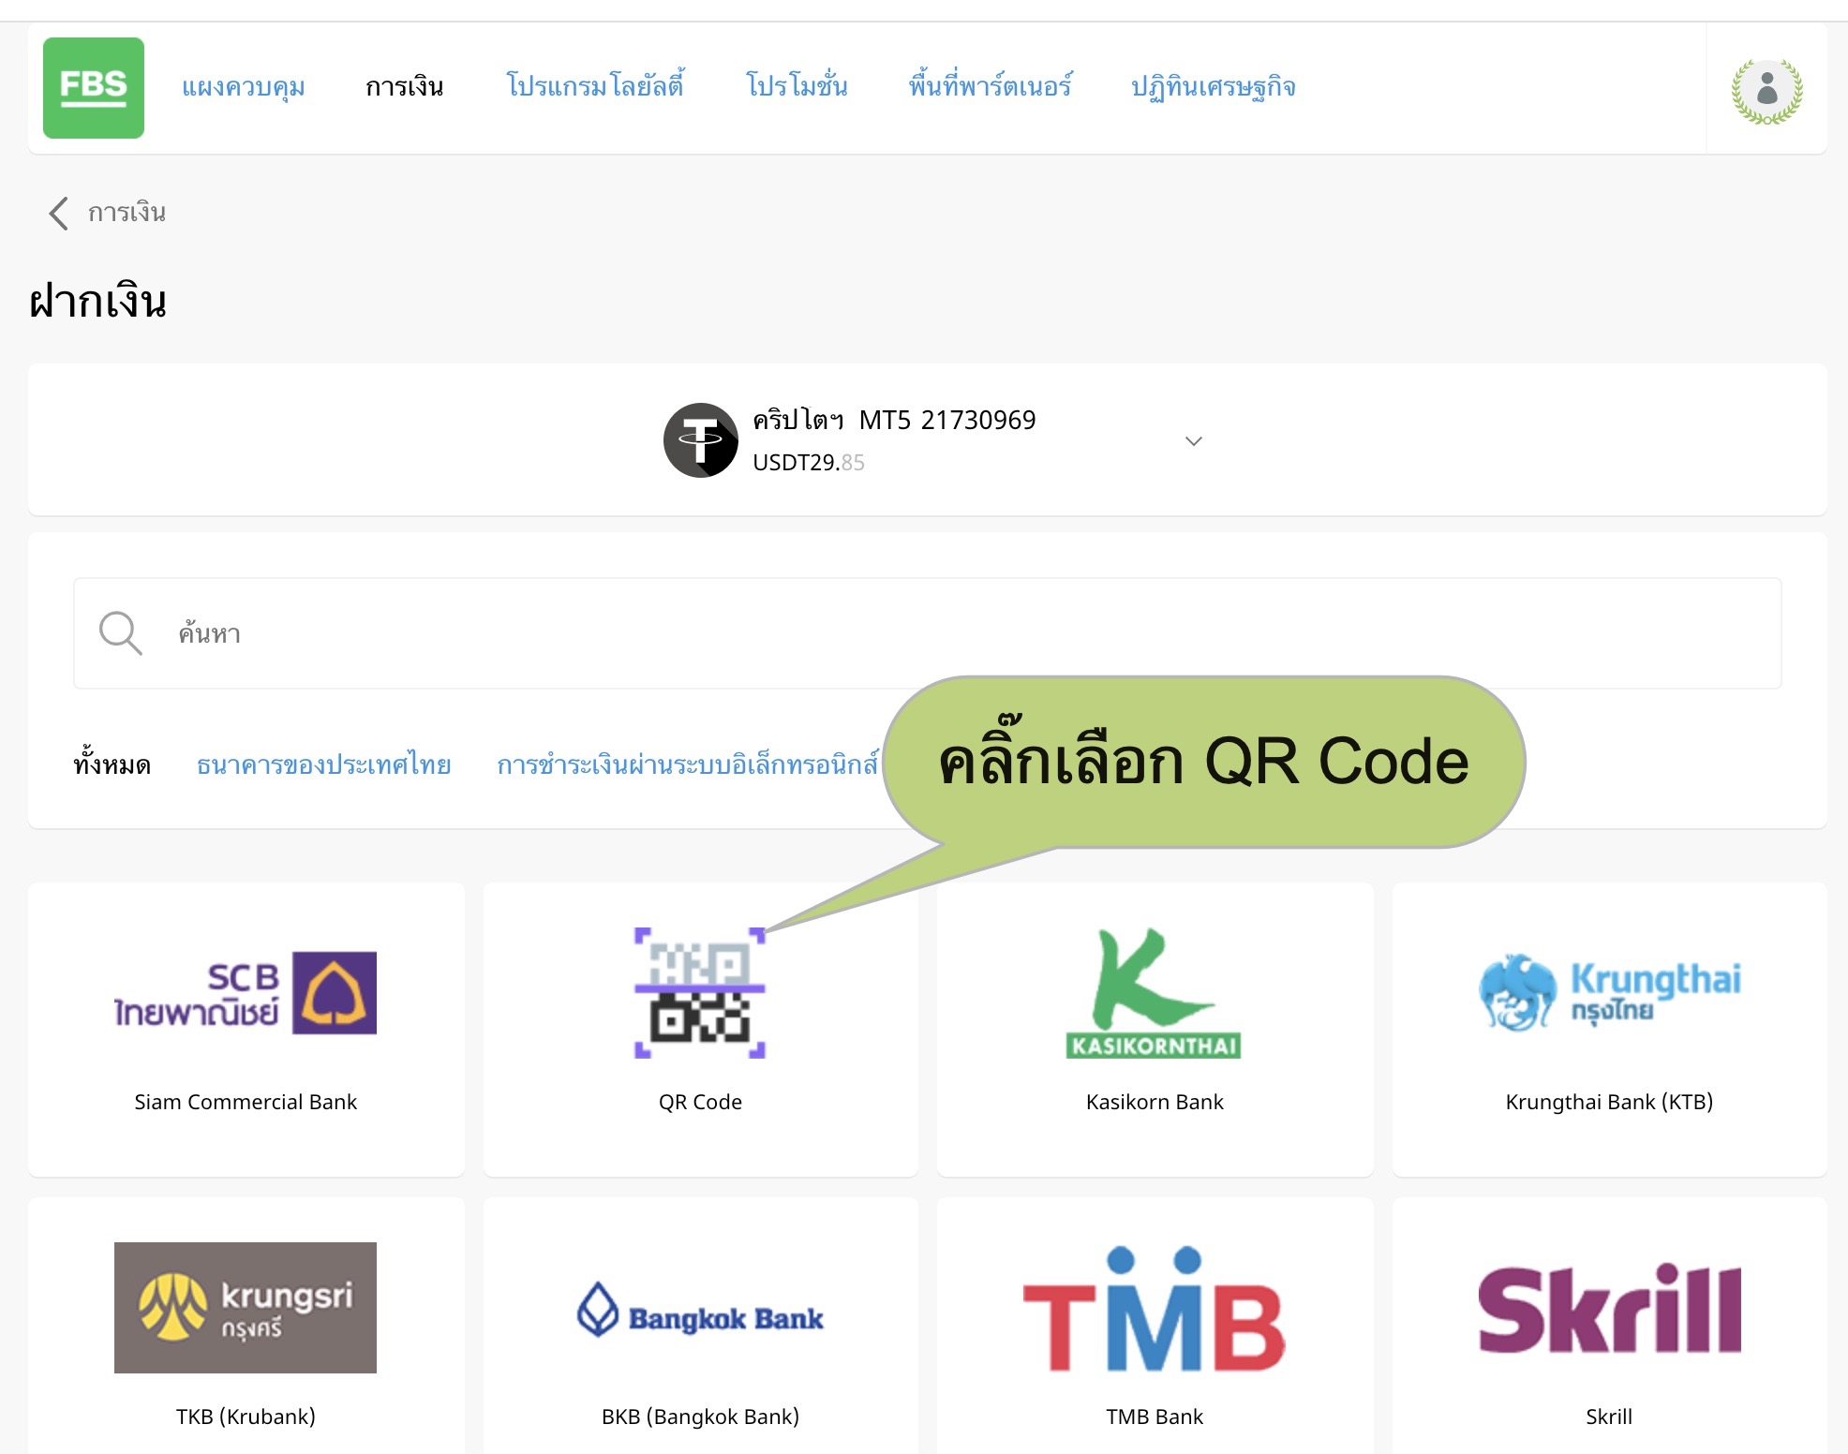1848x1454 pixels.
Task: Select the Bangkok Bank logo
Action: coord(700,1310)
